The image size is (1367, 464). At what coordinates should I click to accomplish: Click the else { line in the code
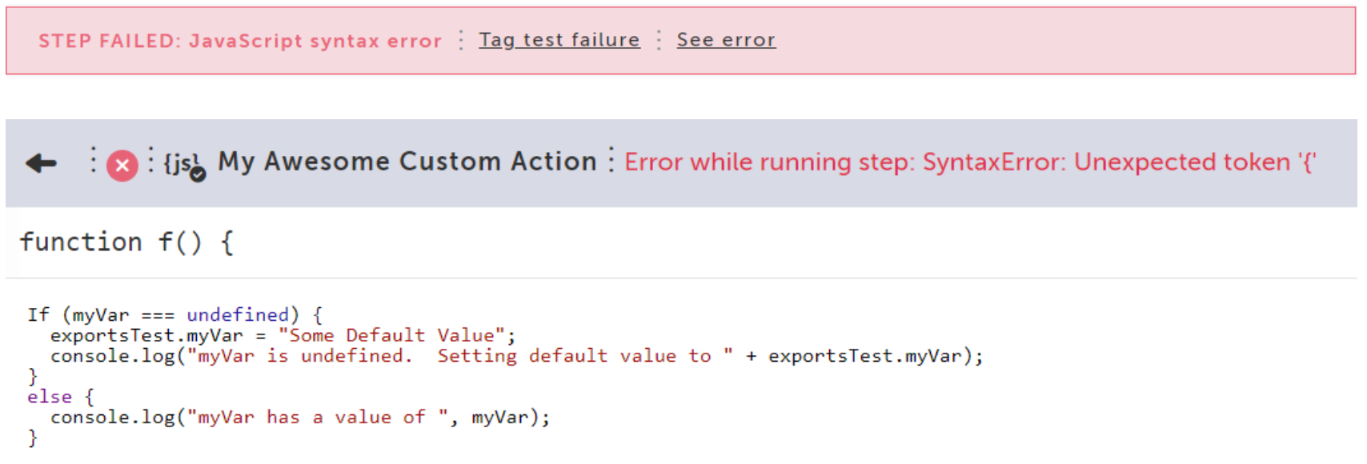coord(61,397)
